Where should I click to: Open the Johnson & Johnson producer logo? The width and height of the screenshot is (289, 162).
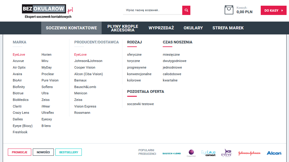249,153
